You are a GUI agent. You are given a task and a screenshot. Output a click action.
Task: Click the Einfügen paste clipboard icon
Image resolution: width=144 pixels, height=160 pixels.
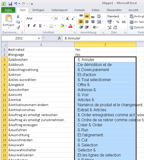point(9,18)
